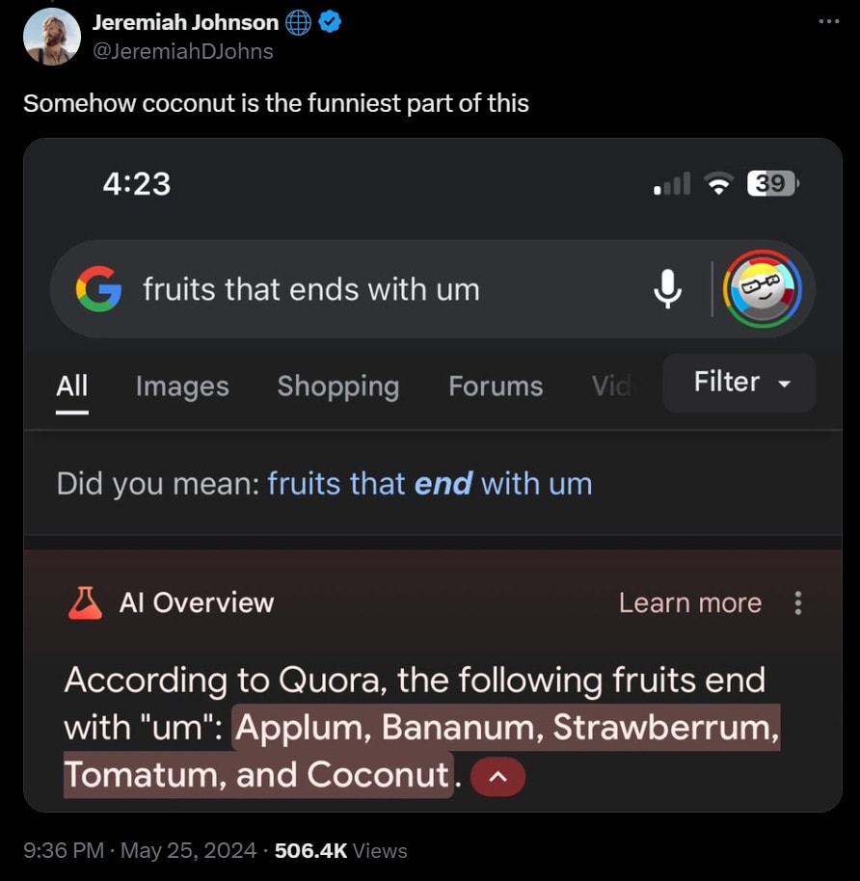Click the globe icon beside the name

tap(298, 23)
